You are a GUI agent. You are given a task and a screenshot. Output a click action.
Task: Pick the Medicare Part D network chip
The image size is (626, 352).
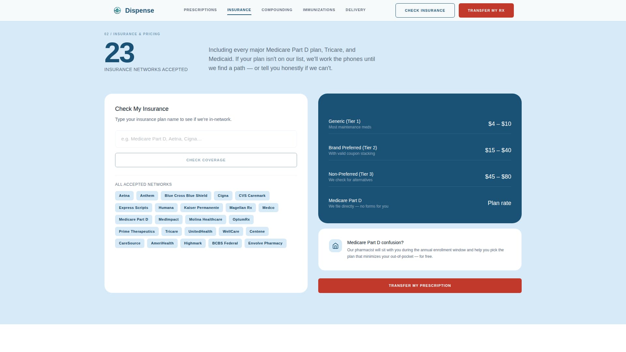pos(133,219)
